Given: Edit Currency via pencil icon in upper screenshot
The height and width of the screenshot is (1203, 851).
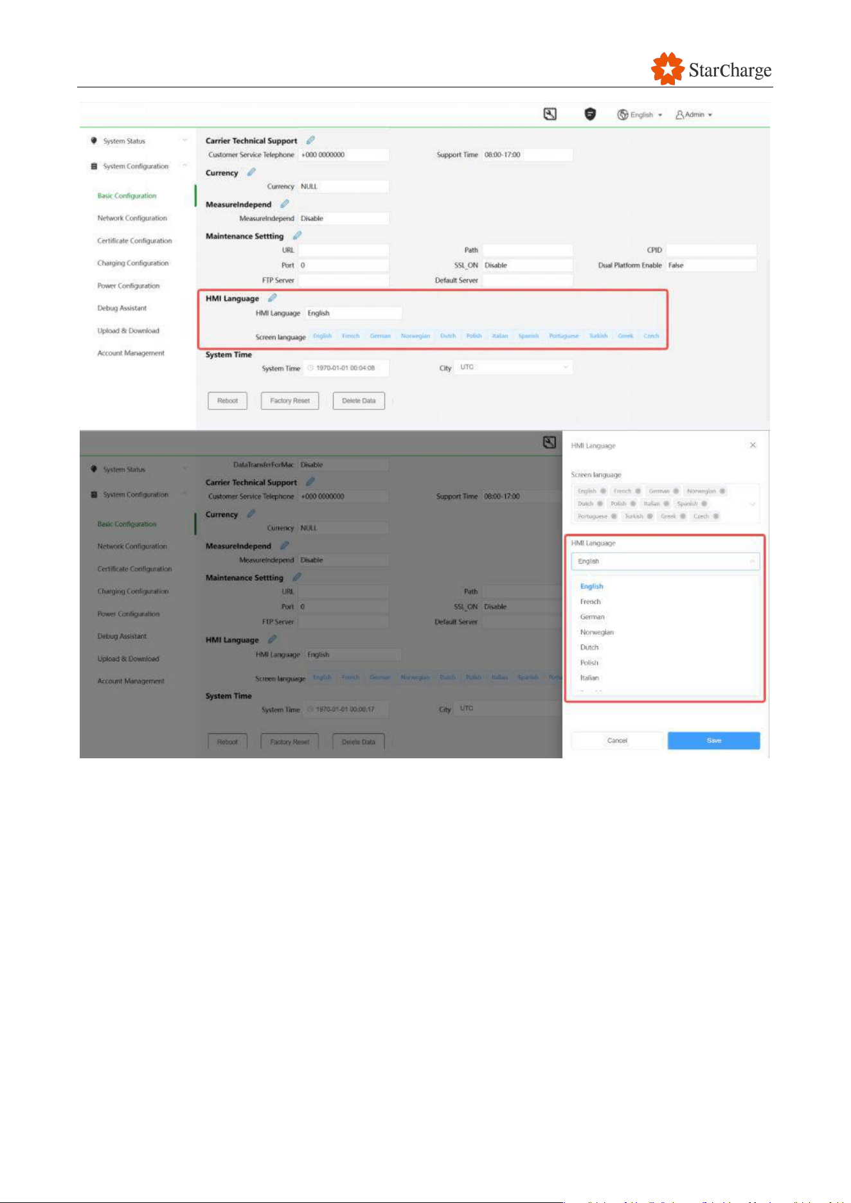Looking at the screenshot, I should [251, 172].
